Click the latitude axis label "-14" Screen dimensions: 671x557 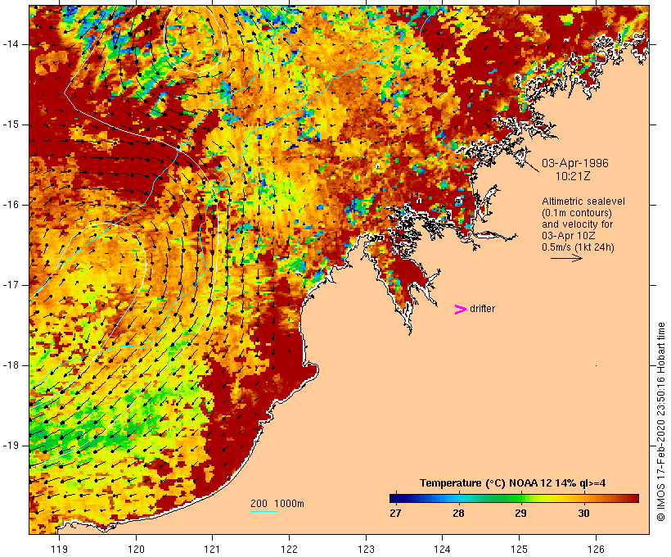(x=11, y=44)
